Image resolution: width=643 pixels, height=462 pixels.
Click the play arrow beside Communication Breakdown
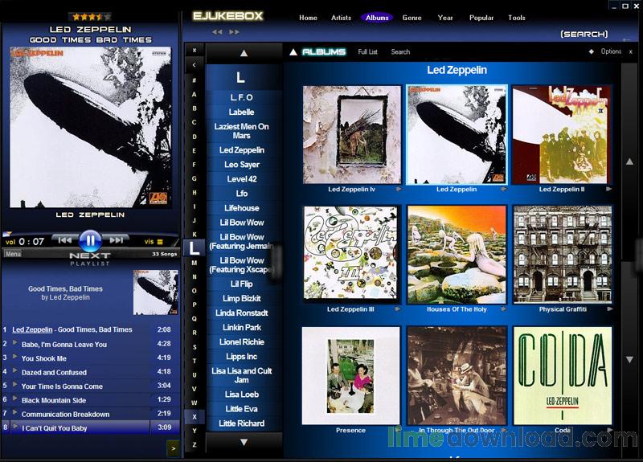[15, 412]
